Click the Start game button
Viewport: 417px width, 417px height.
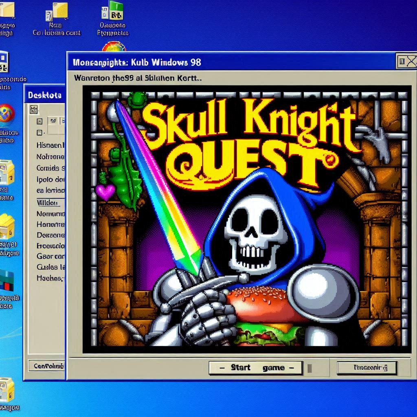256,368
